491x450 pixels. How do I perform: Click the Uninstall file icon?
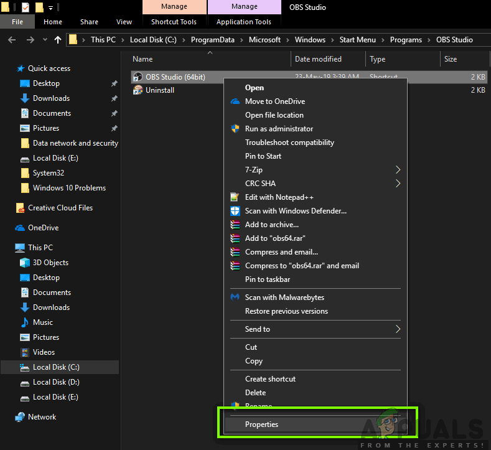(138, 90)
